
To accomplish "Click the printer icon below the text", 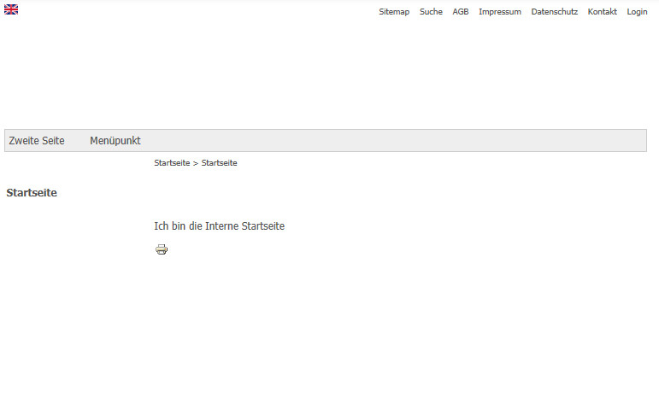I will [x=162, y=249].
